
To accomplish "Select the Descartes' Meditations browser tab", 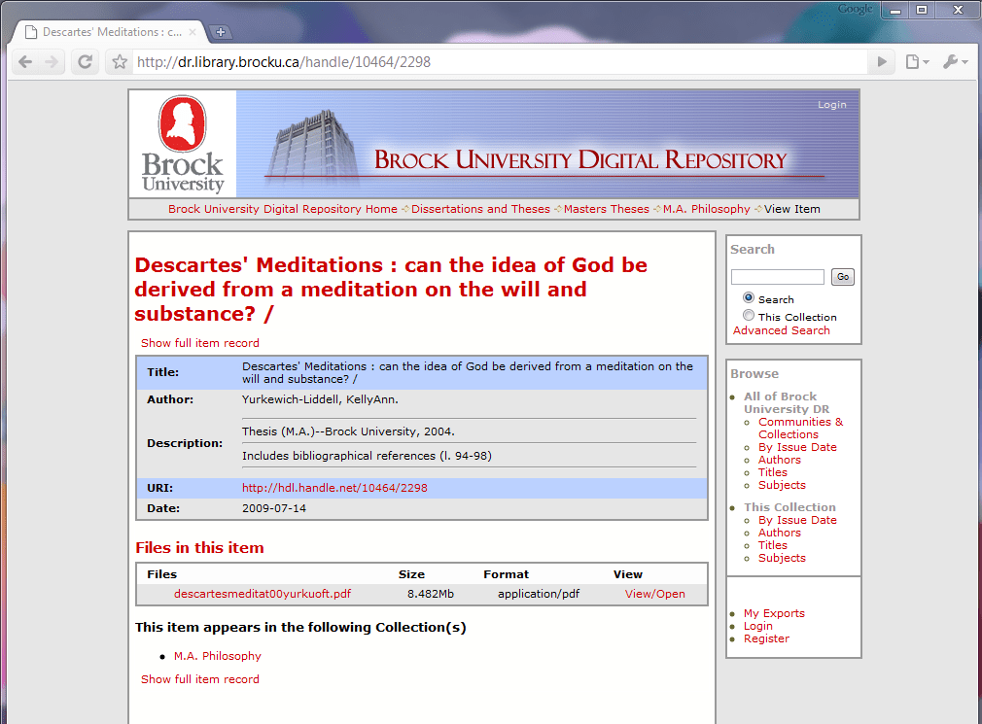I will pyautogui.click(x=110, y=32).
